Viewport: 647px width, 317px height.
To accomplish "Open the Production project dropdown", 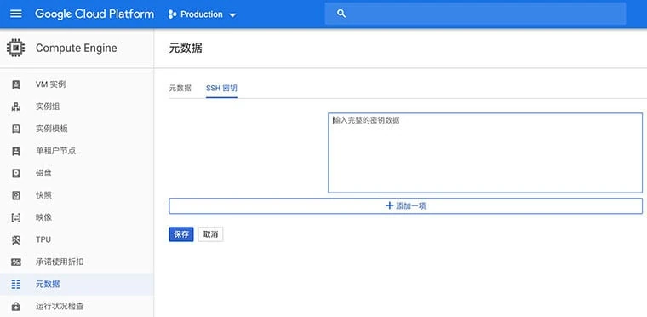I will [203, 14].
